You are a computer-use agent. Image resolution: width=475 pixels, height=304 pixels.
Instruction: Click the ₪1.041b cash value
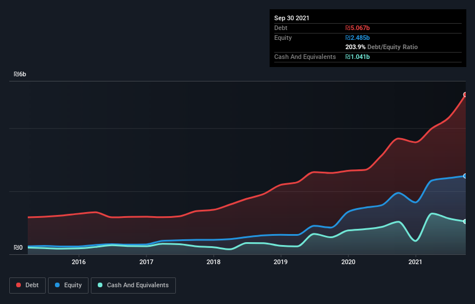pos(358,57)
